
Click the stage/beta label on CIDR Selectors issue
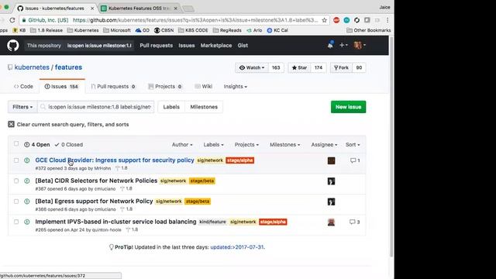pyautogui.click(x=201, y=181)
